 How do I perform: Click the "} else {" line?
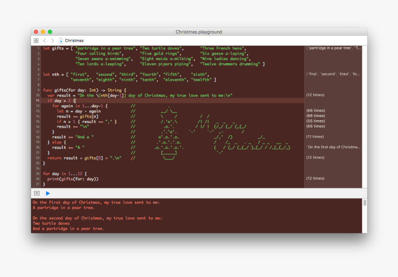tap(56, 142)
